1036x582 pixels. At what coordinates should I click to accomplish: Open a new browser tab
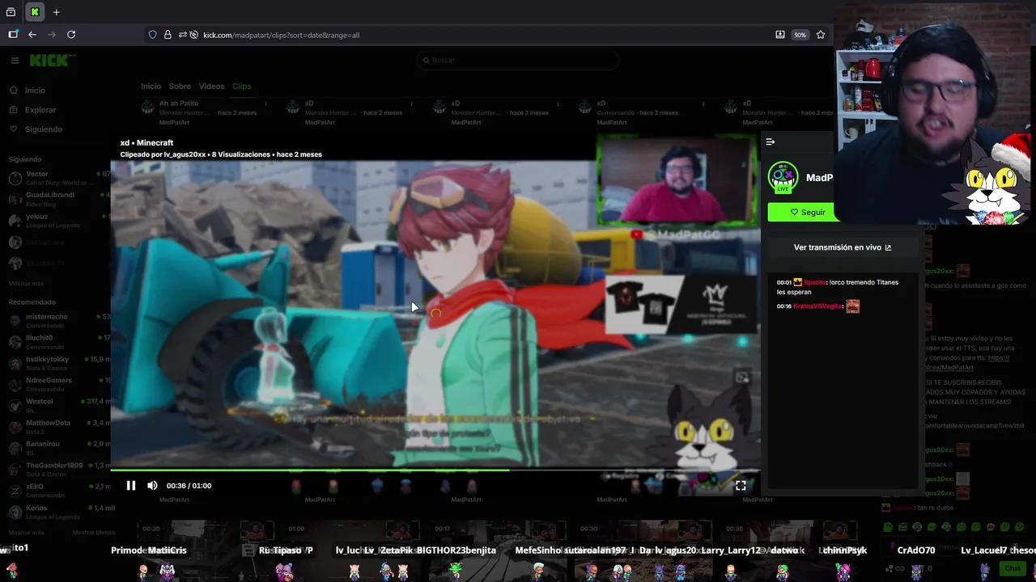point(56,12)
